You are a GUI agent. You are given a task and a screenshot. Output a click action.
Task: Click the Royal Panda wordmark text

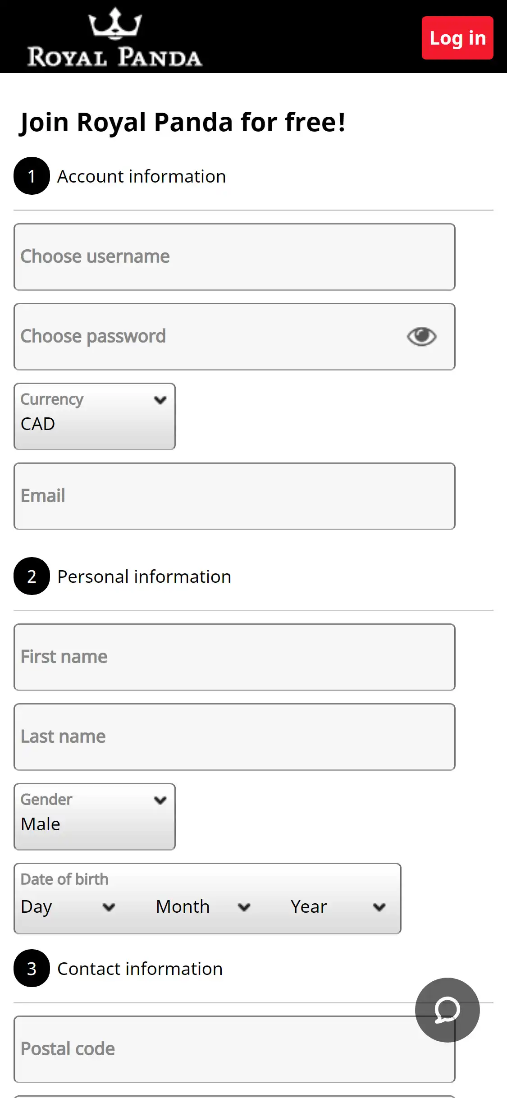pos(115,57)
